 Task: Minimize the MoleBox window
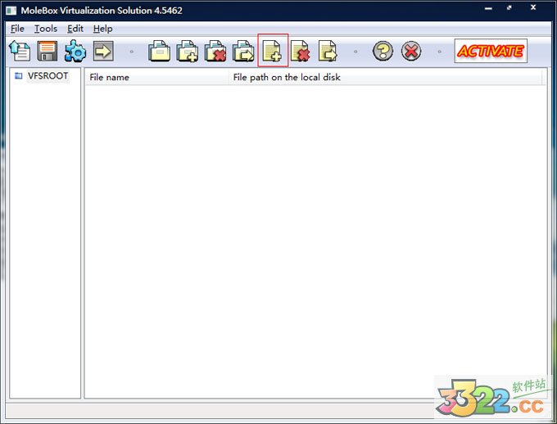tap(488, 8)
